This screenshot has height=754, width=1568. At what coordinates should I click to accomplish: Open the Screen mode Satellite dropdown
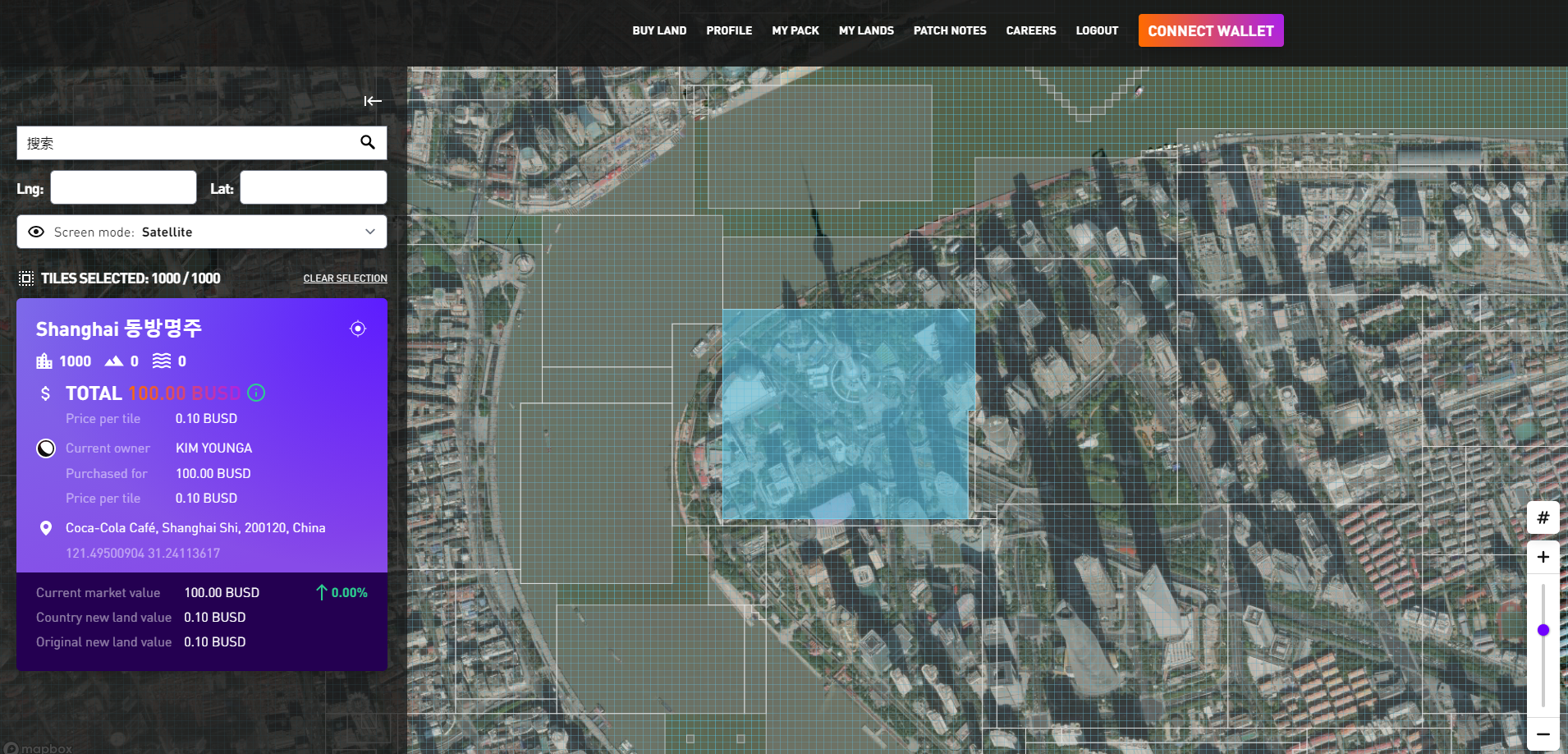(x=201, y=232)
